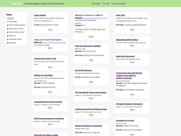Screen dimensions: 181x136
Task: Filter by blackstar
Action: [12, 43]
